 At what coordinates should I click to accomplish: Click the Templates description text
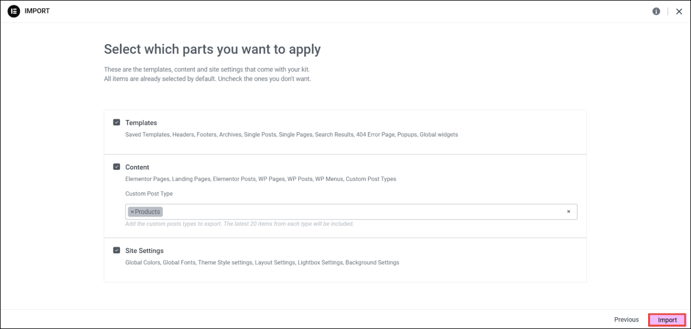pyautogui.click(x=292, y=135)
